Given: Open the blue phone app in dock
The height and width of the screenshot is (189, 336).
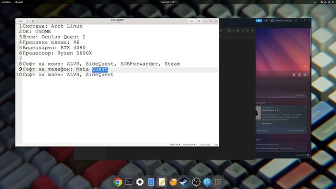Looking at the screenshot, I should point(151,182).
